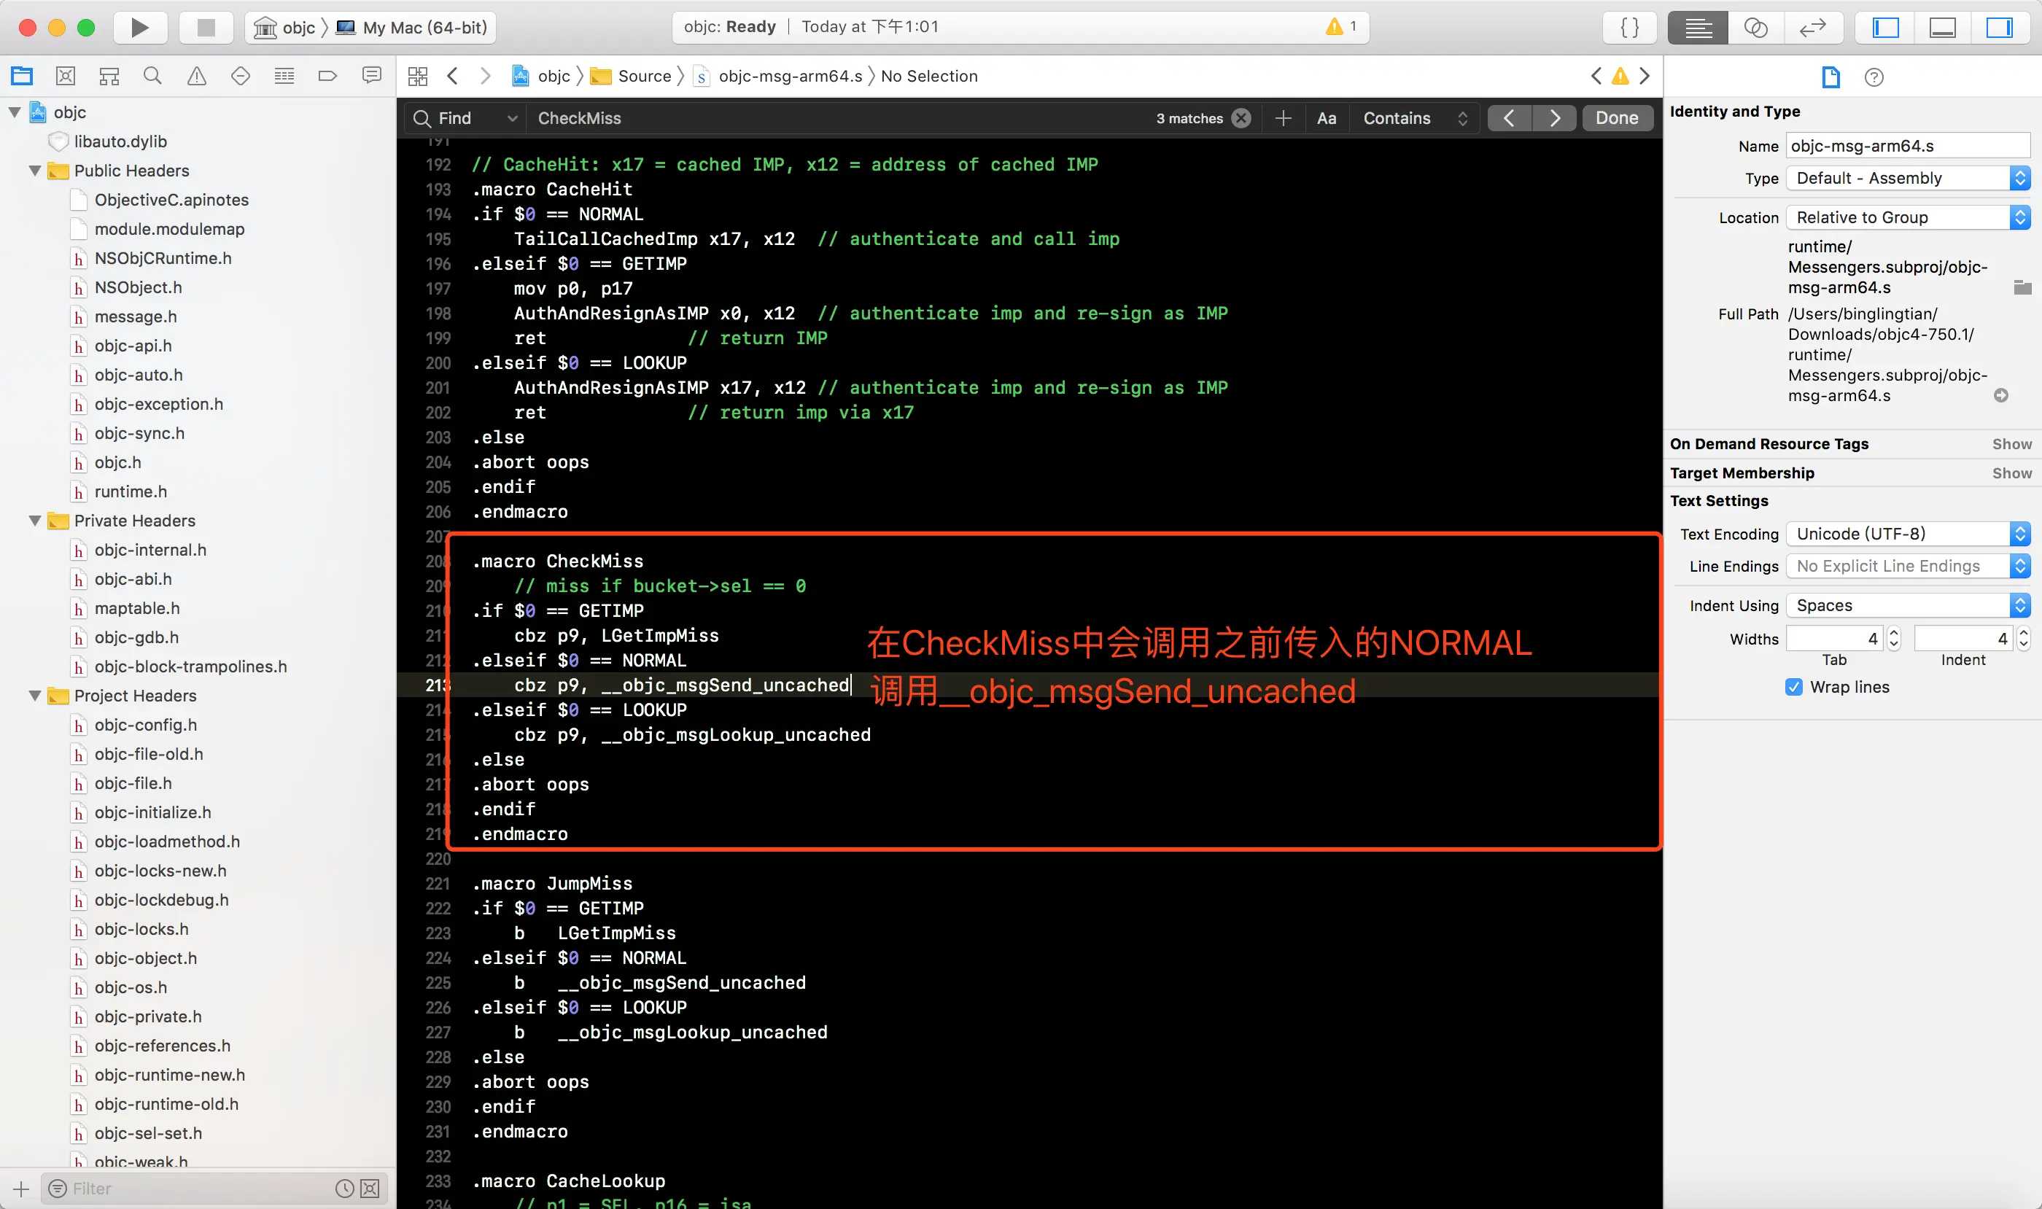Screen dimensions: 2042x1209
Task: Click the Run (play) button
Action: pos(139,28)
